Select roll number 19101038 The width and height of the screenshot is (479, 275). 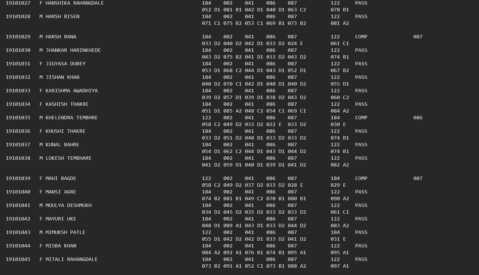click(x=18, y=158)
